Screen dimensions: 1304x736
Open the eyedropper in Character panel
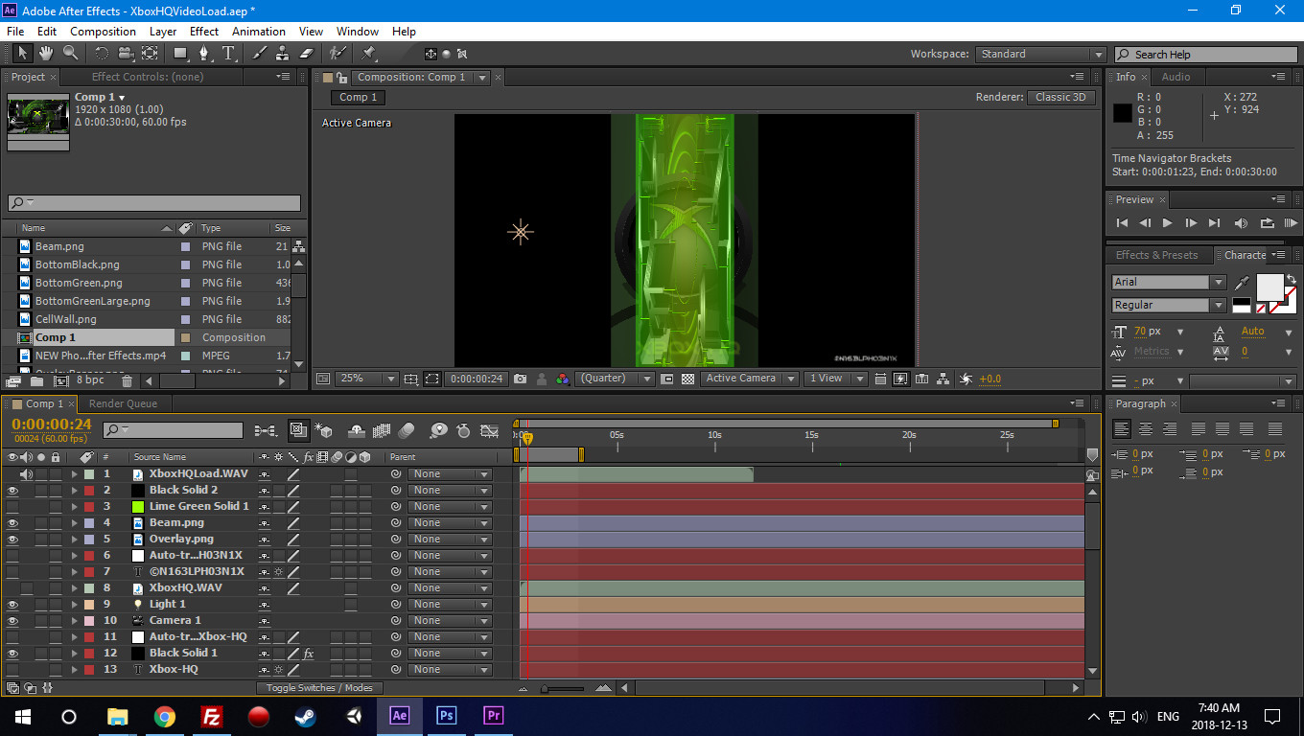click(x=1243, y=283)
